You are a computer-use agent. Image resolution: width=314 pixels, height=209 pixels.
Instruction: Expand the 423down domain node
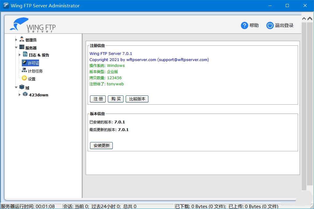[19, 95]
